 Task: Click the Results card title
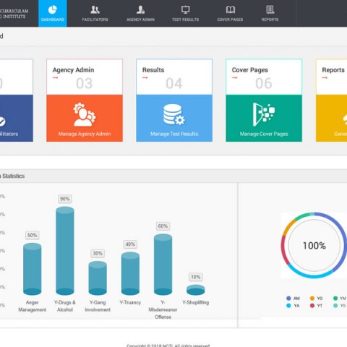coord(153,70)
